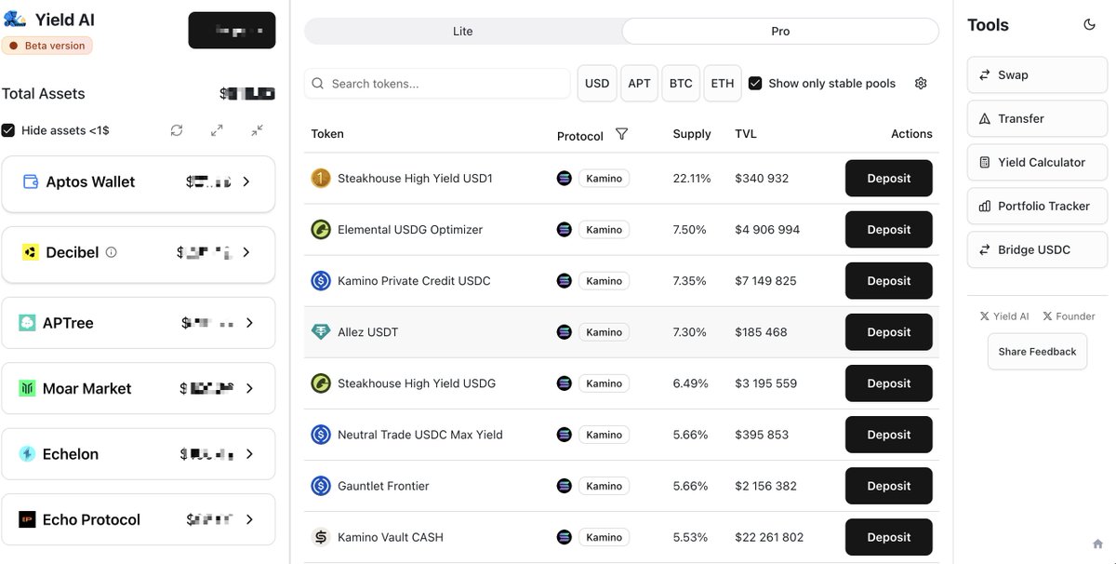Deposit into Kamino Vault CASH
1116x564 pixels.
(889, 537)
